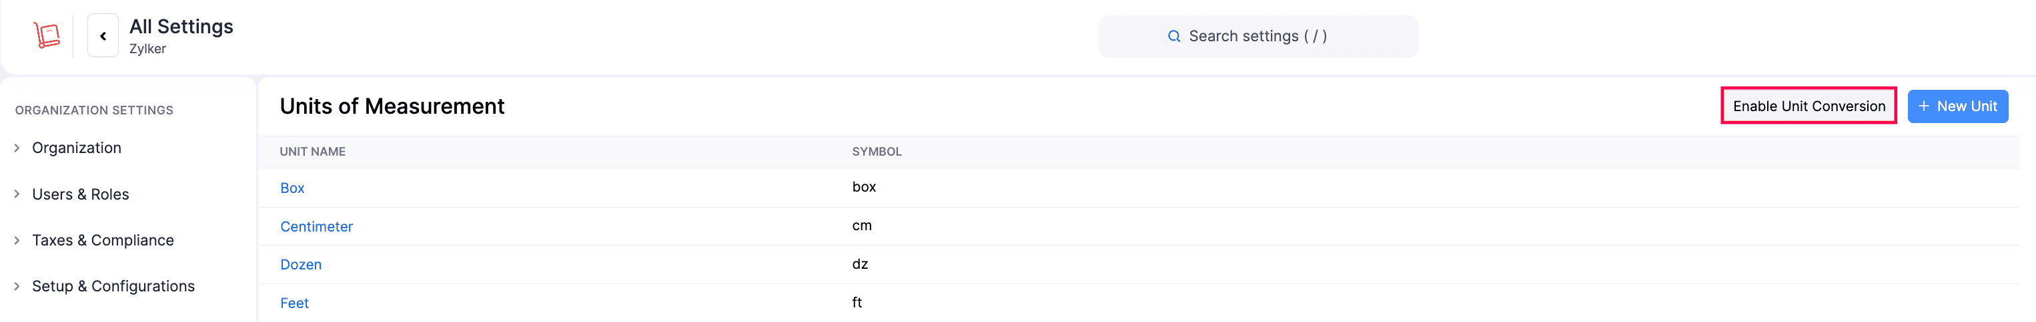Enable Unit Conversion
The image size is (2036, 322).
pyautogui.click(x=1809, y=106)
